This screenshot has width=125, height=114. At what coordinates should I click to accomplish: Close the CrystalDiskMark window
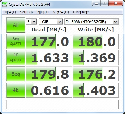[x=116, y=3]
